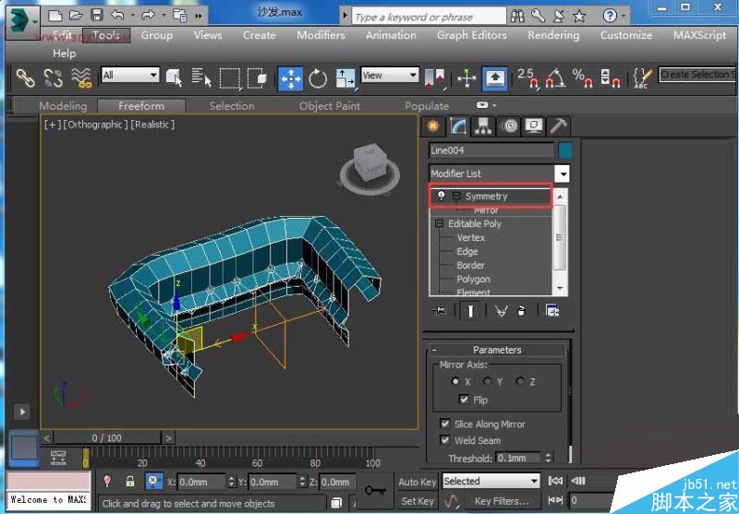739x514 pixels.
Task: Activate Select and Scale tool
Action: [x=345, y=78]
